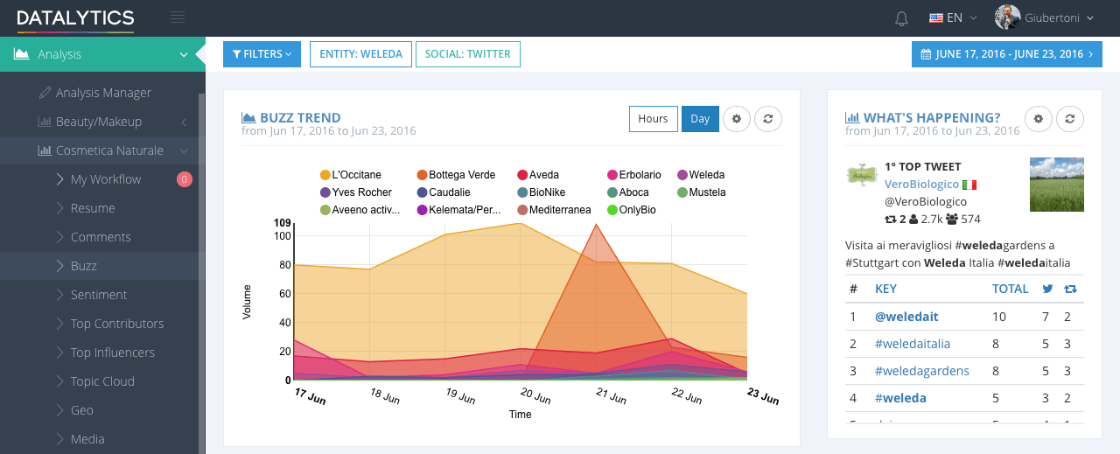Toggle L'Occitane series in legend

[351, 175]
